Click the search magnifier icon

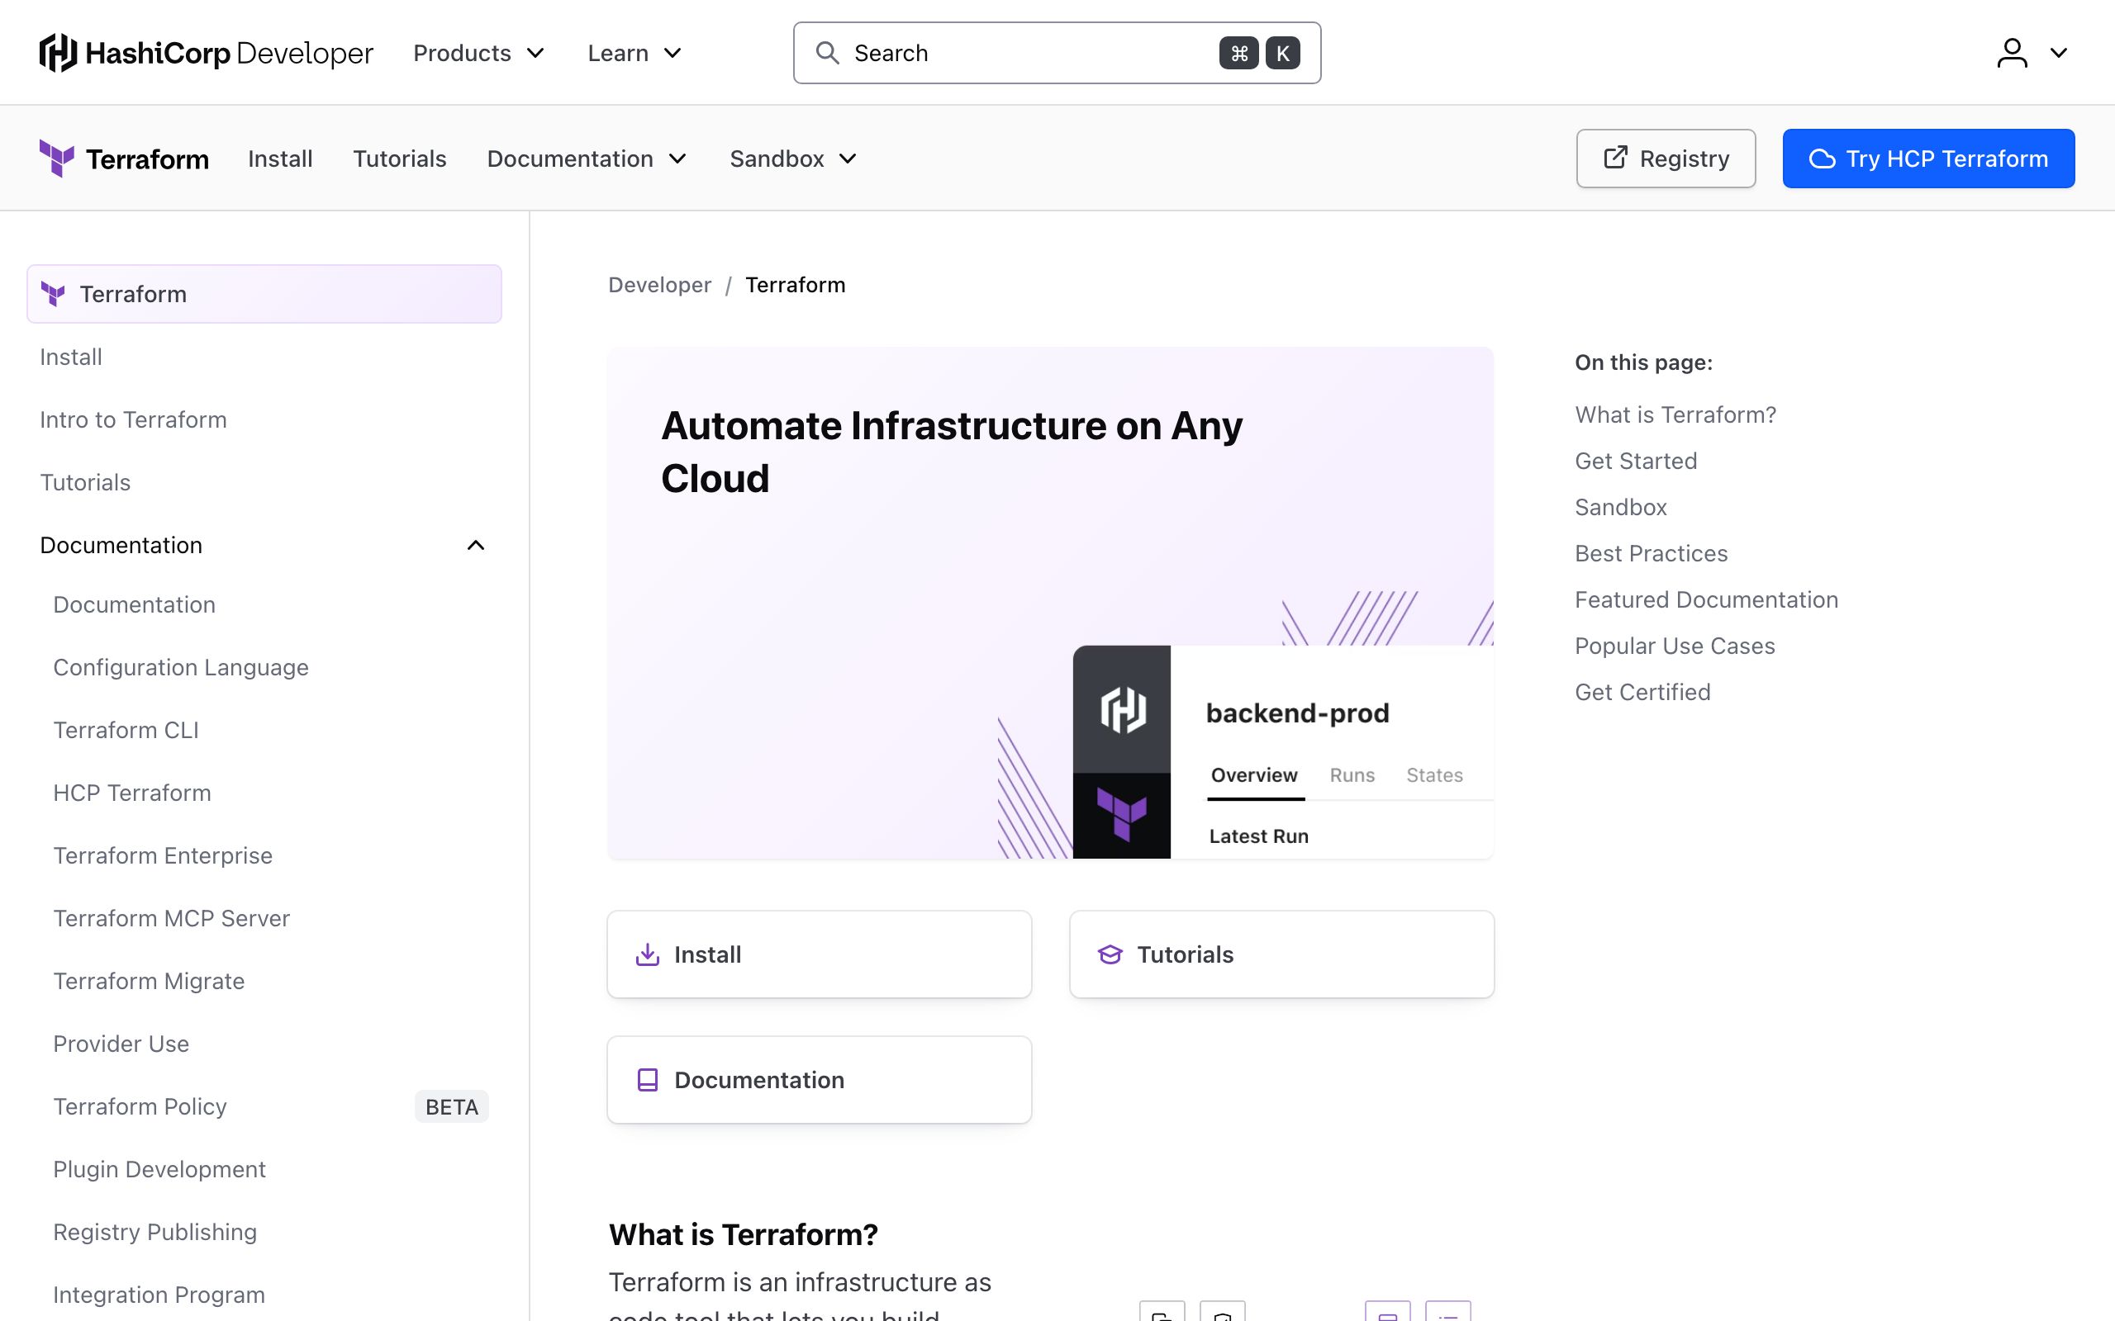[827, 52]
